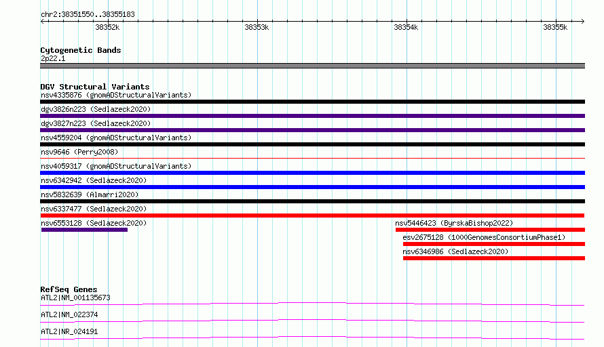Click the short purple nsv6553128 variant bar
The image size is (604, 347).
pyautogui.click(x=84, y=230)
